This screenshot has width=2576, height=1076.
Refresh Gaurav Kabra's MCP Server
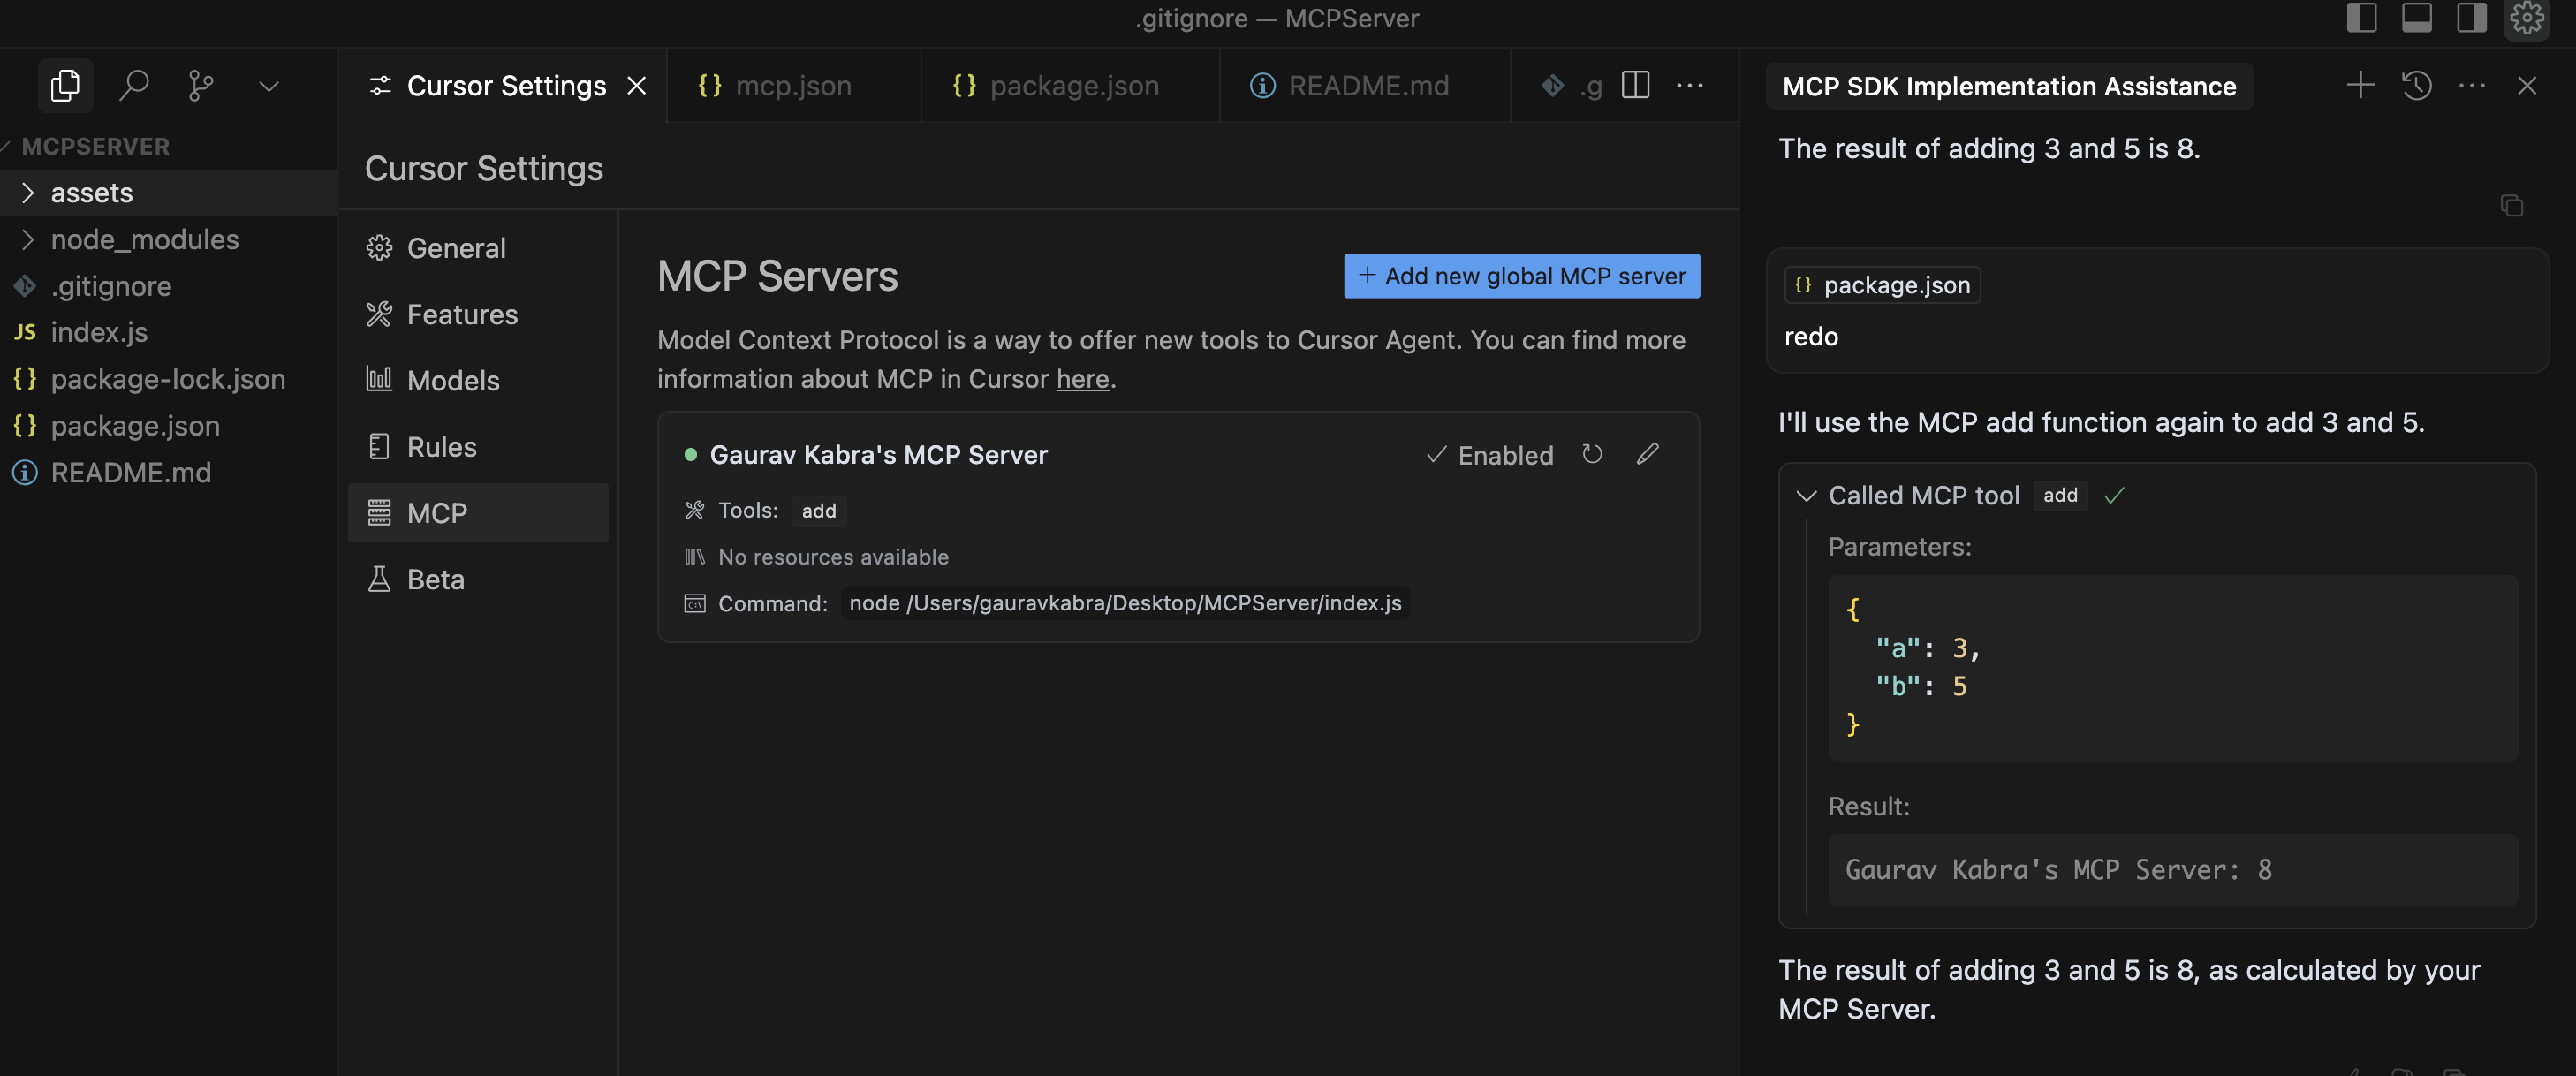point(1592,455)
